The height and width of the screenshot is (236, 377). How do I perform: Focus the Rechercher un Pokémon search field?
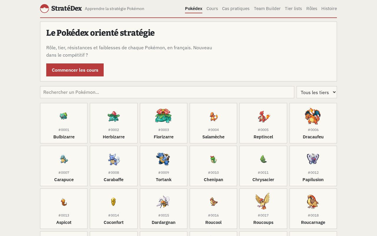[167, 92]
